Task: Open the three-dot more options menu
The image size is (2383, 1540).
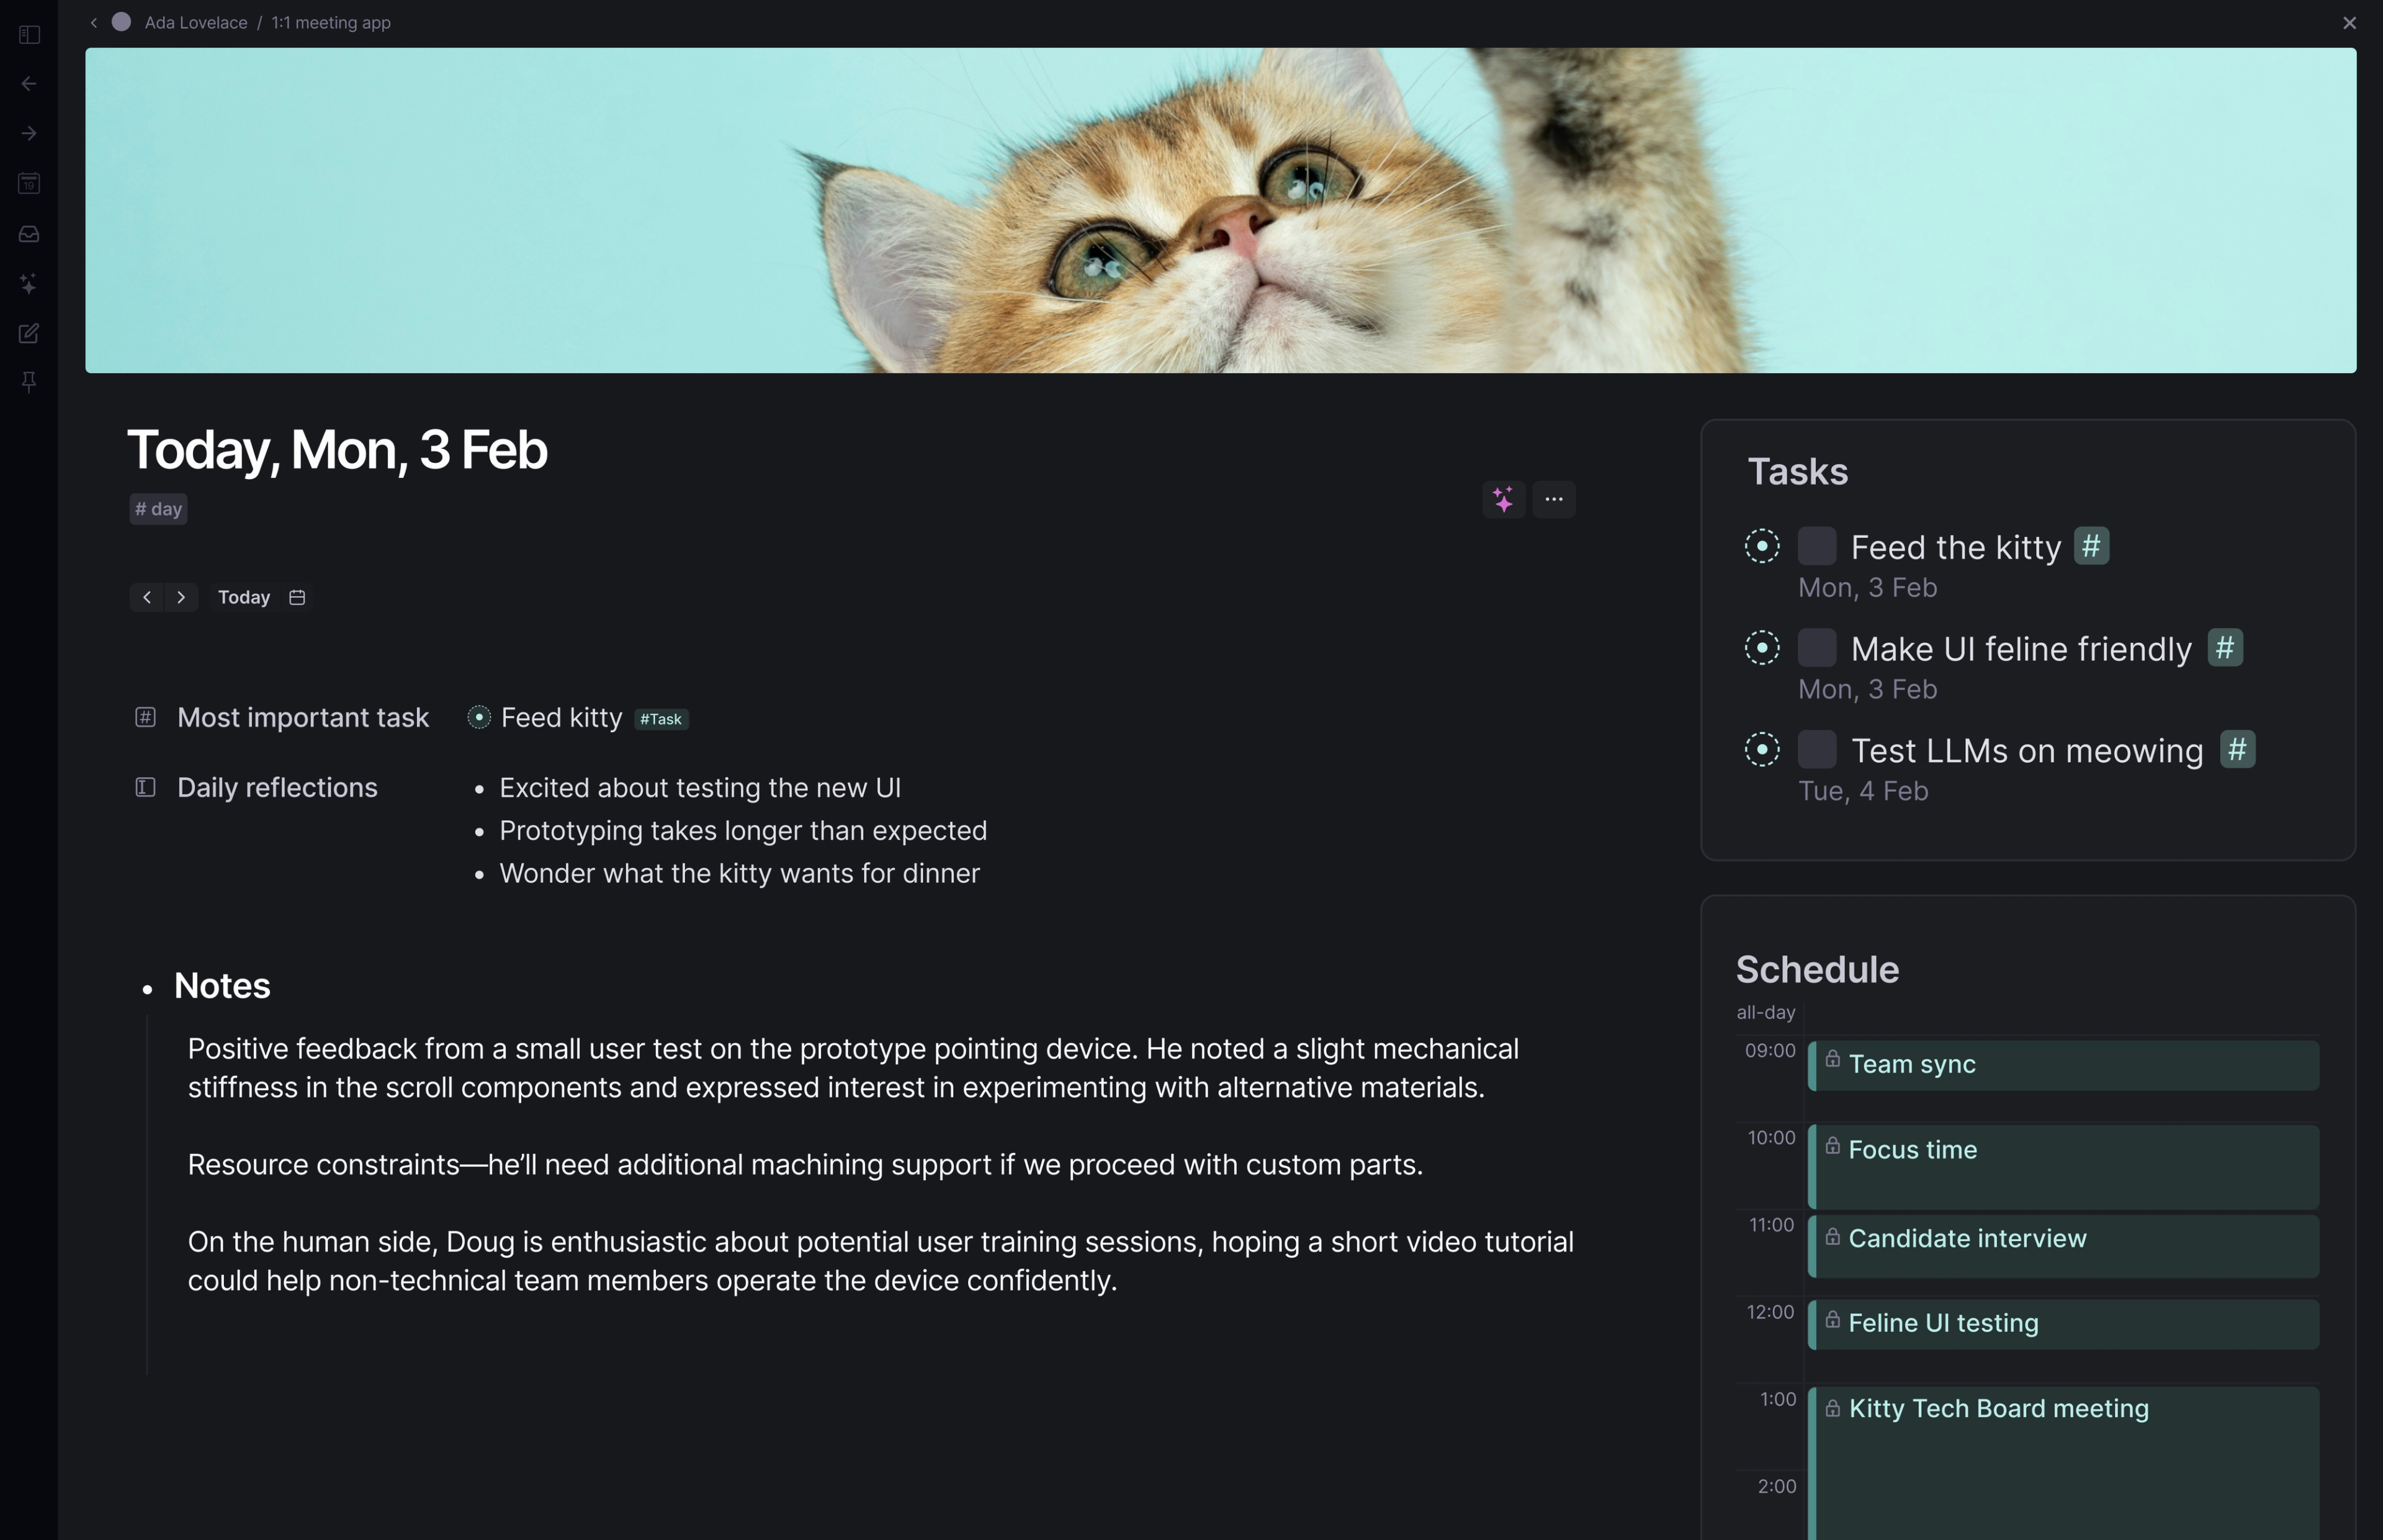Action: point(1554,499)
